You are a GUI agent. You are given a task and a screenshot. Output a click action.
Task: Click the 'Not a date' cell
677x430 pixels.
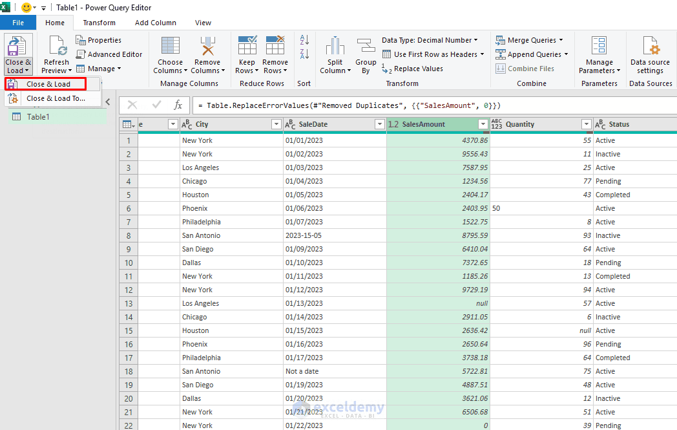click(335, 371)
